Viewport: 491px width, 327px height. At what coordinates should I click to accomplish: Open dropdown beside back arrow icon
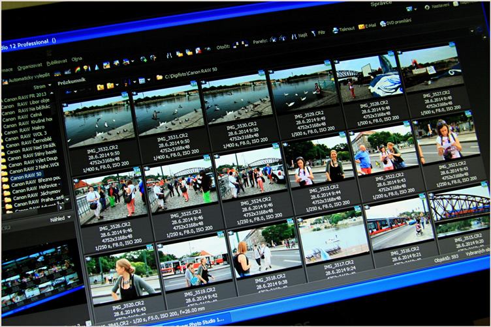coord(75,91)
